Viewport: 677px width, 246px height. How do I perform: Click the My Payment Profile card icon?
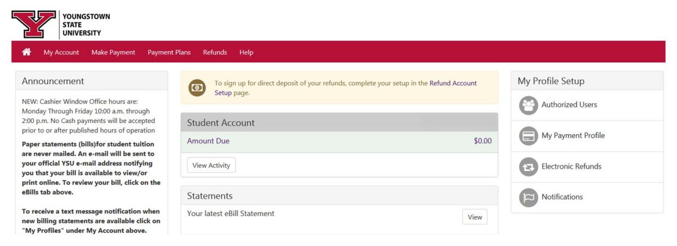tap(529, 136)
